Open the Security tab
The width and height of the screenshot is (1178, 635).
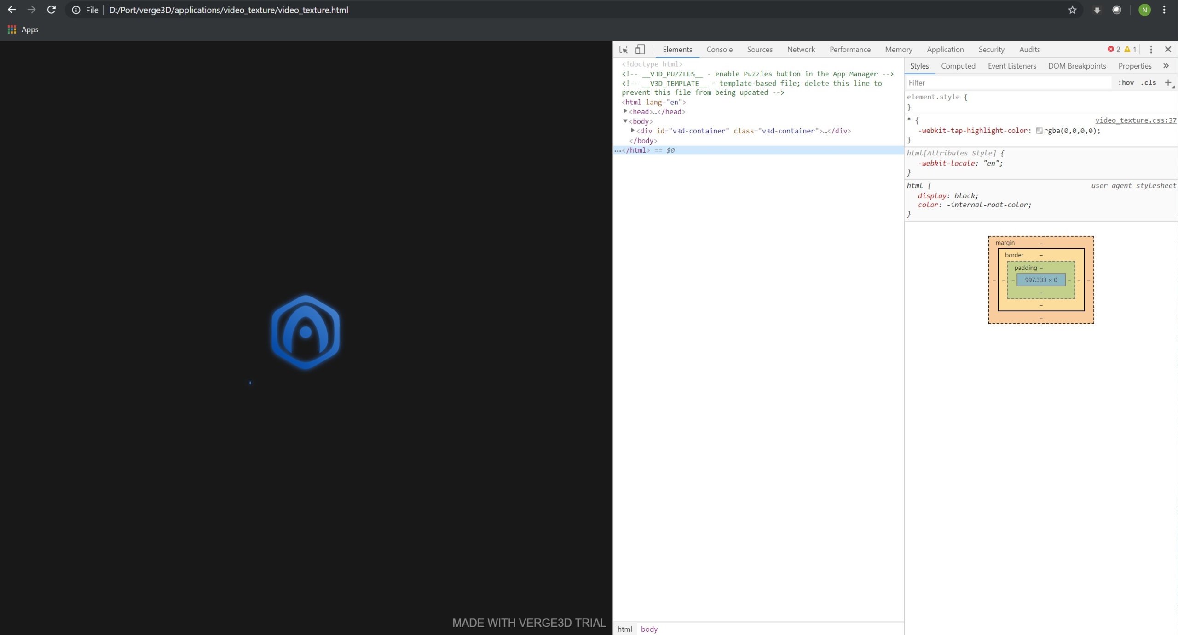(991, 50)
